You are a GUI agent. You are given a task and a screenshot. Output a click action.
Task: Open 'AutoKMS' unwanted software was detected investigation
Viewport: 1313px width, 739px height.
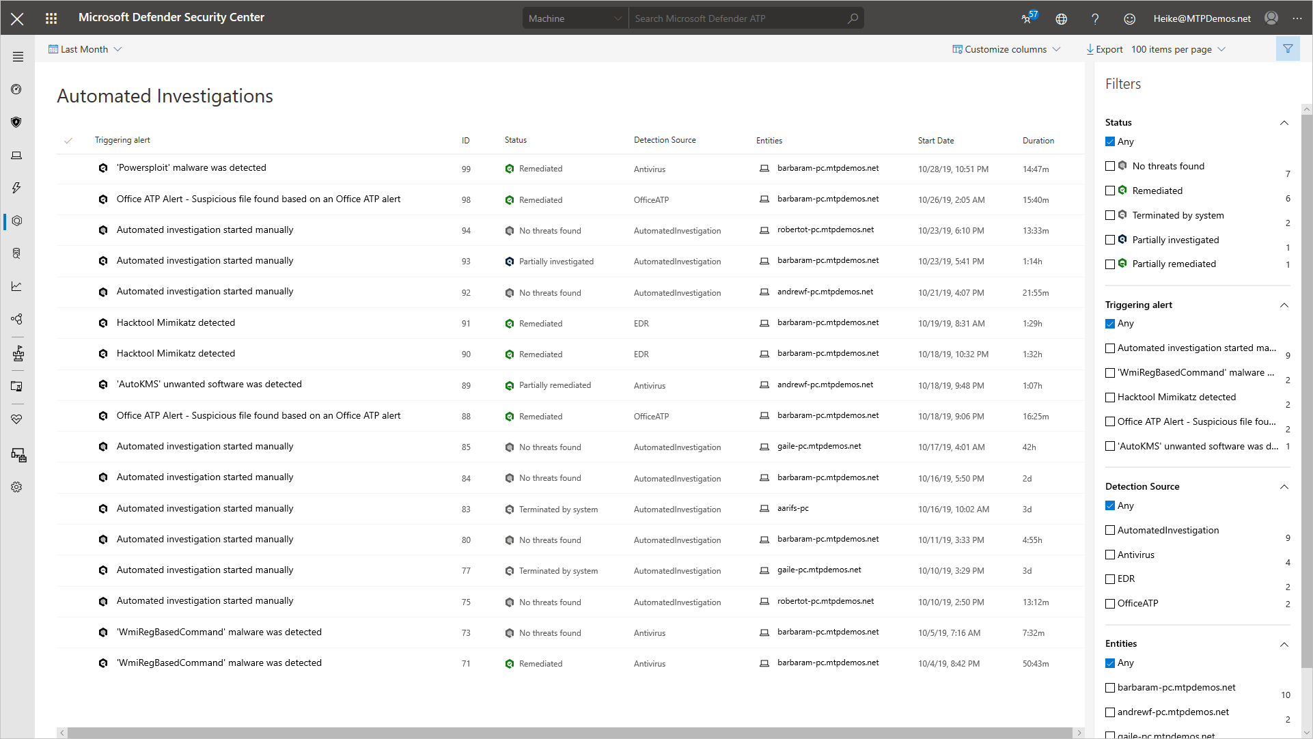tap(209, 385)
